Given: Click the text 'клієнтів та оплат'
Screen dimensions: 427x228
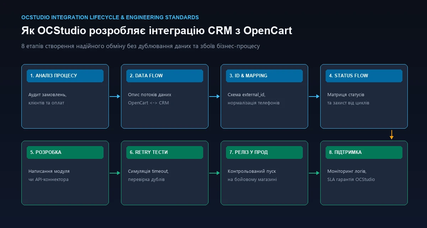Looking at the screenshot, I should pos(46,103).
